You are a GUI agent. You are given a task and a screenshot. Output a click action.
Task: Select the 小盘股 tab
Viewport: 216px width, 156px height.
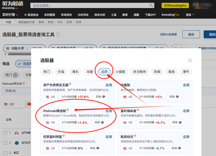(x=120, y=72)
